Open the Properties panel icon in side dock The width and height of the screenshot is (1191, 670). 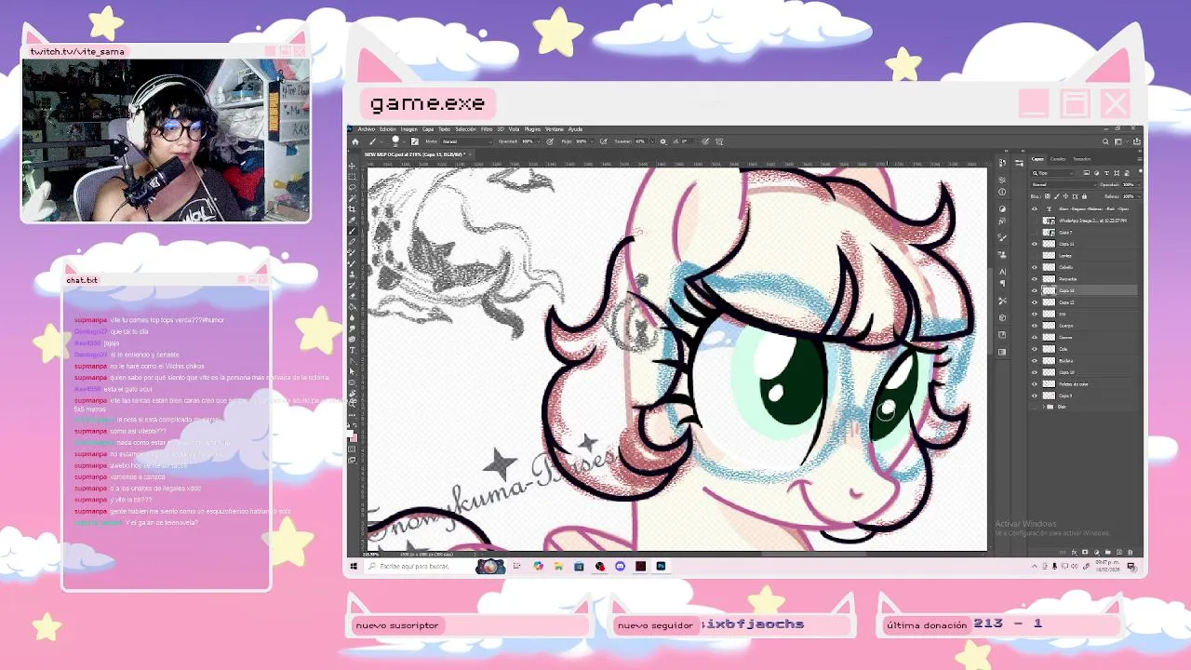[1002, 181]
